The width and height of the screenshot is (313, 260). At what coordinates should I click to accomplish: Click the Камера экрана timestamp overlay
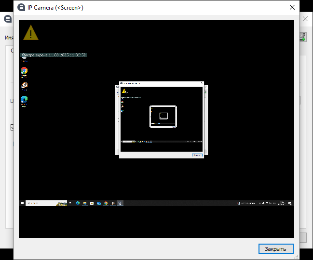click(54, 55)
